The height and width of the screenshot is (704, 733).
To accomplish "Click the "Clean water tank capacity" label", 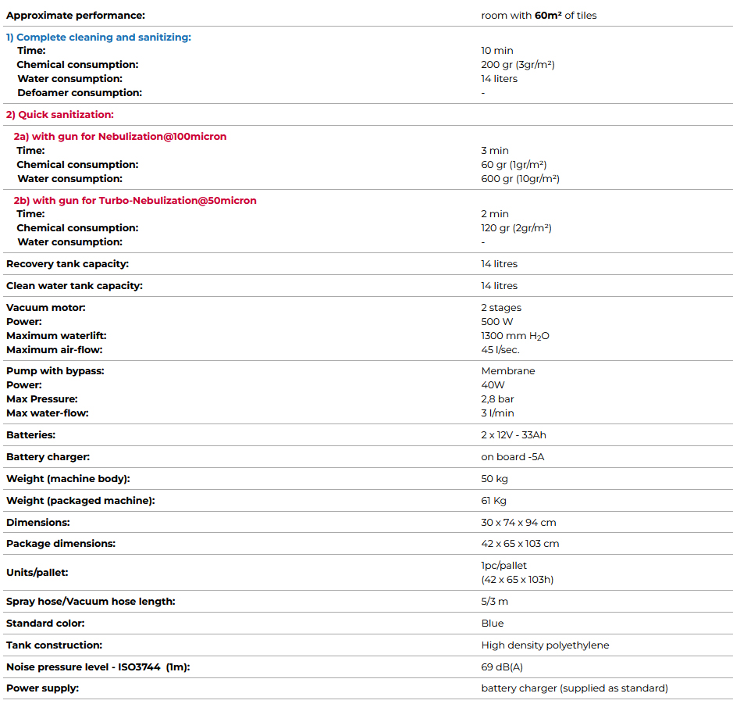I will coord(74,286).
